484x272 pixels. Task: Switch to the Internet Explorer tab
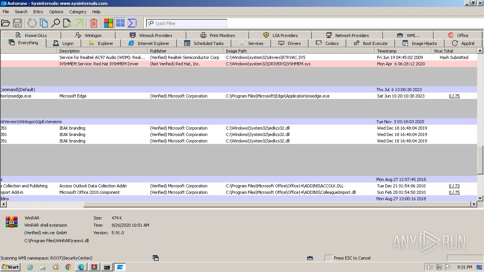coord(148,43)
